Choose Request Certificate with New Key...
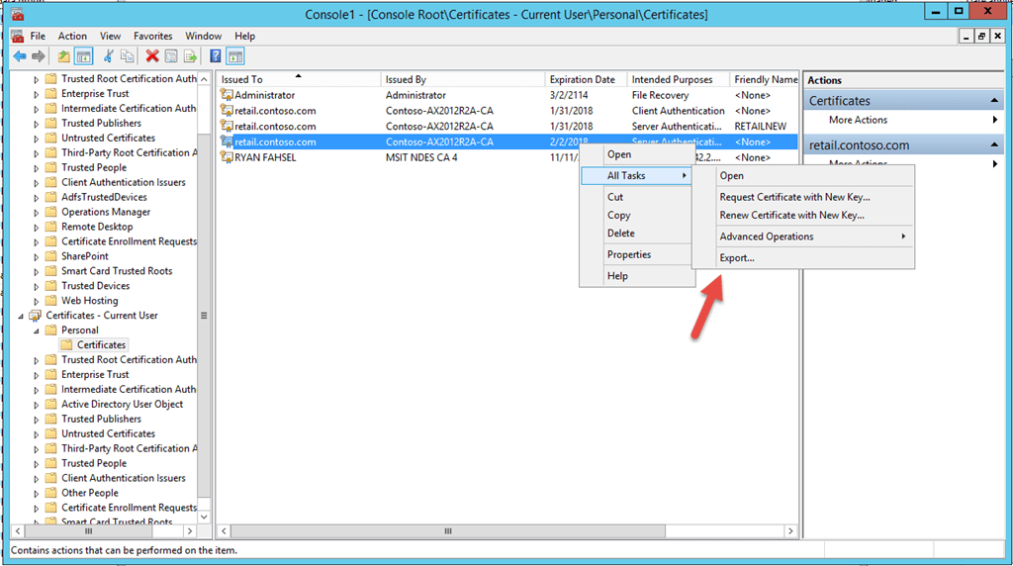The height and width of the screenshot is (566, 1013). (x=803, y=197)
